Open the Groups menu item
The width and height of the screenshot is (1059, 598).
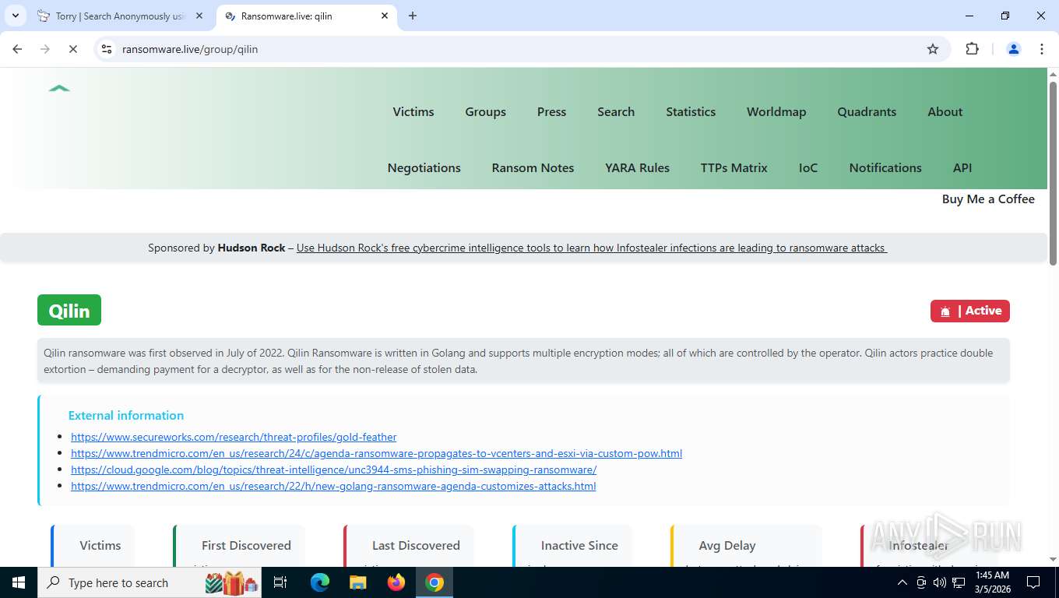[x=486, y=111]
